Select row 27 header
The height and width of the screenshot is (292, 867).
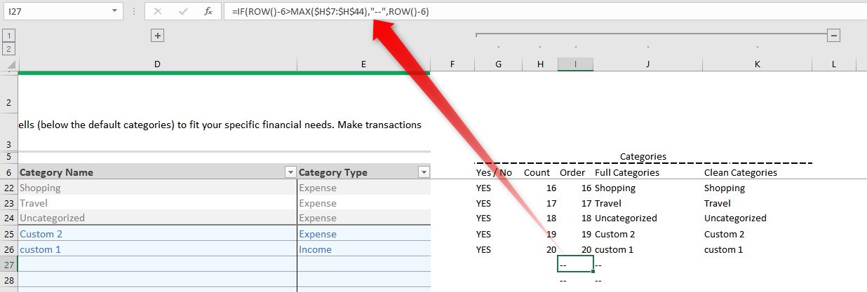point(8,265)
